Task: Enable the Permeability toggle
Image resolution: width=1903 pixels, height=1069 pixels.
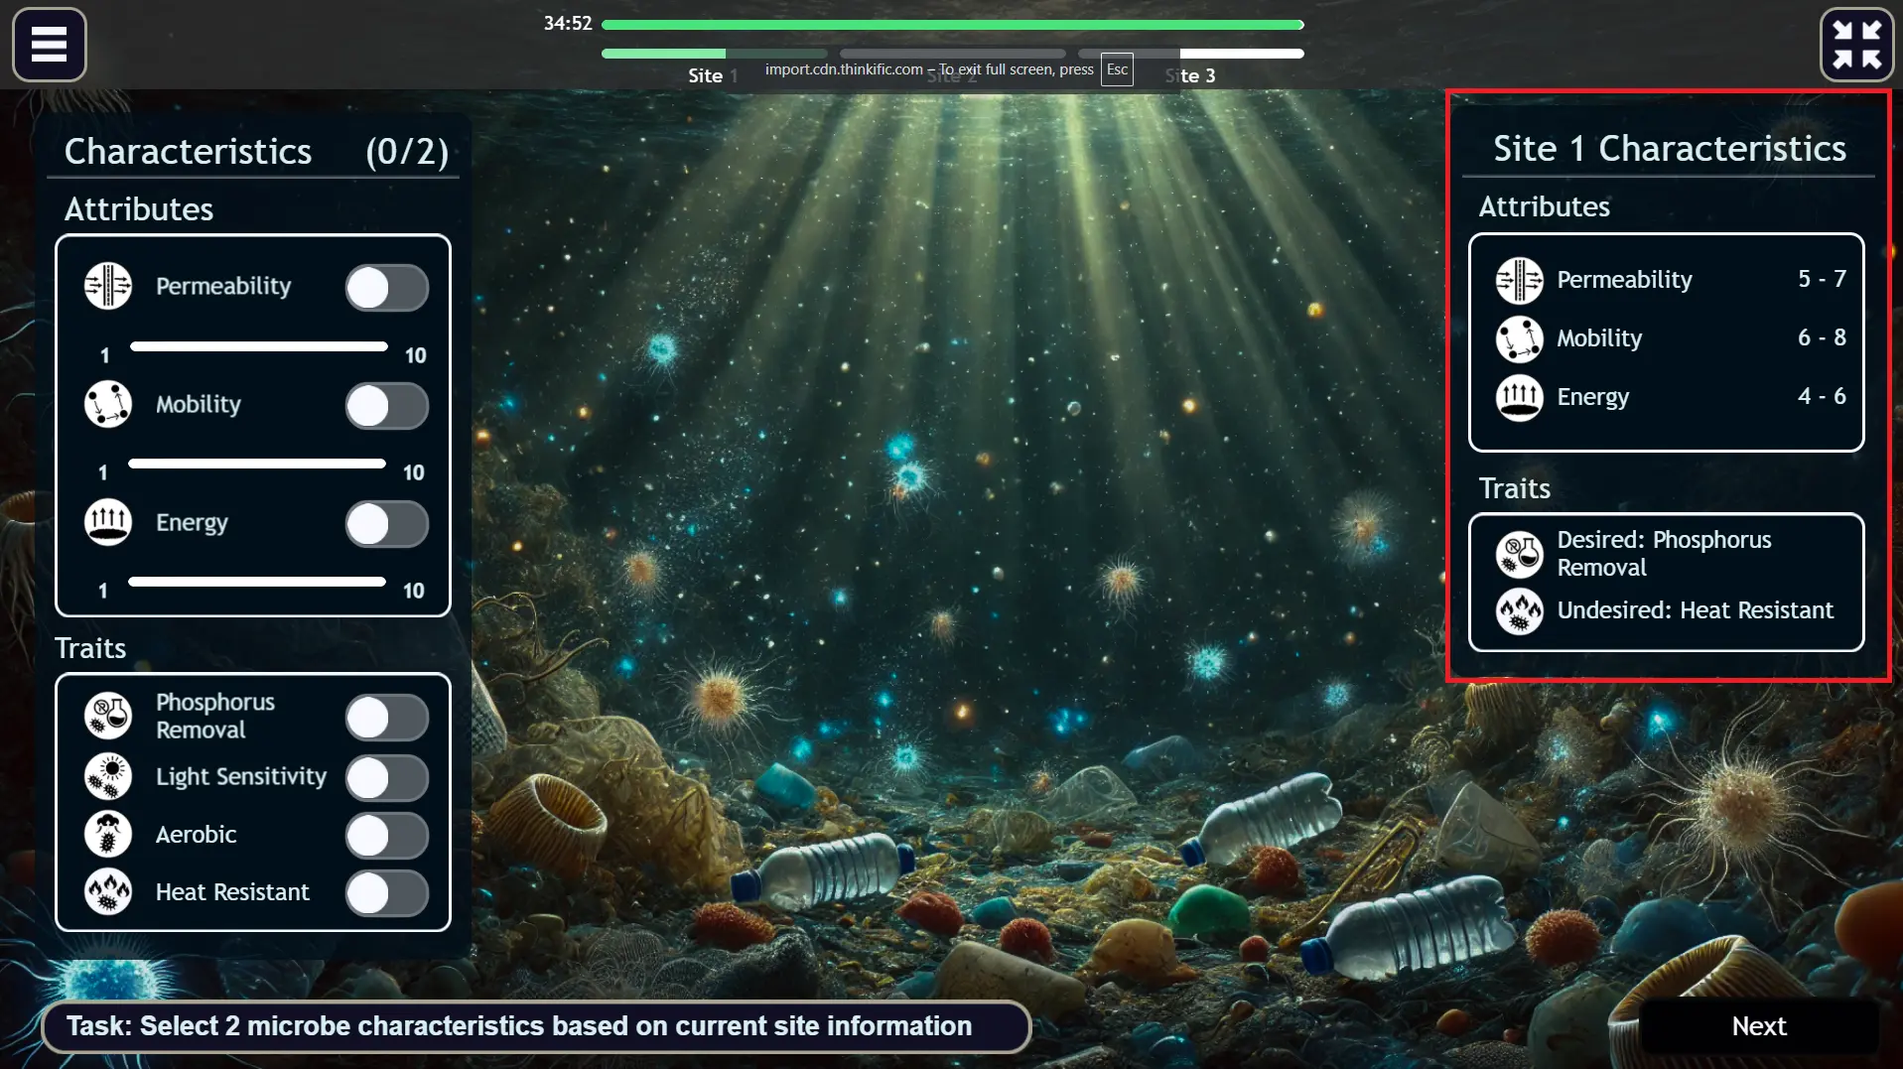Action: (387, 288)
